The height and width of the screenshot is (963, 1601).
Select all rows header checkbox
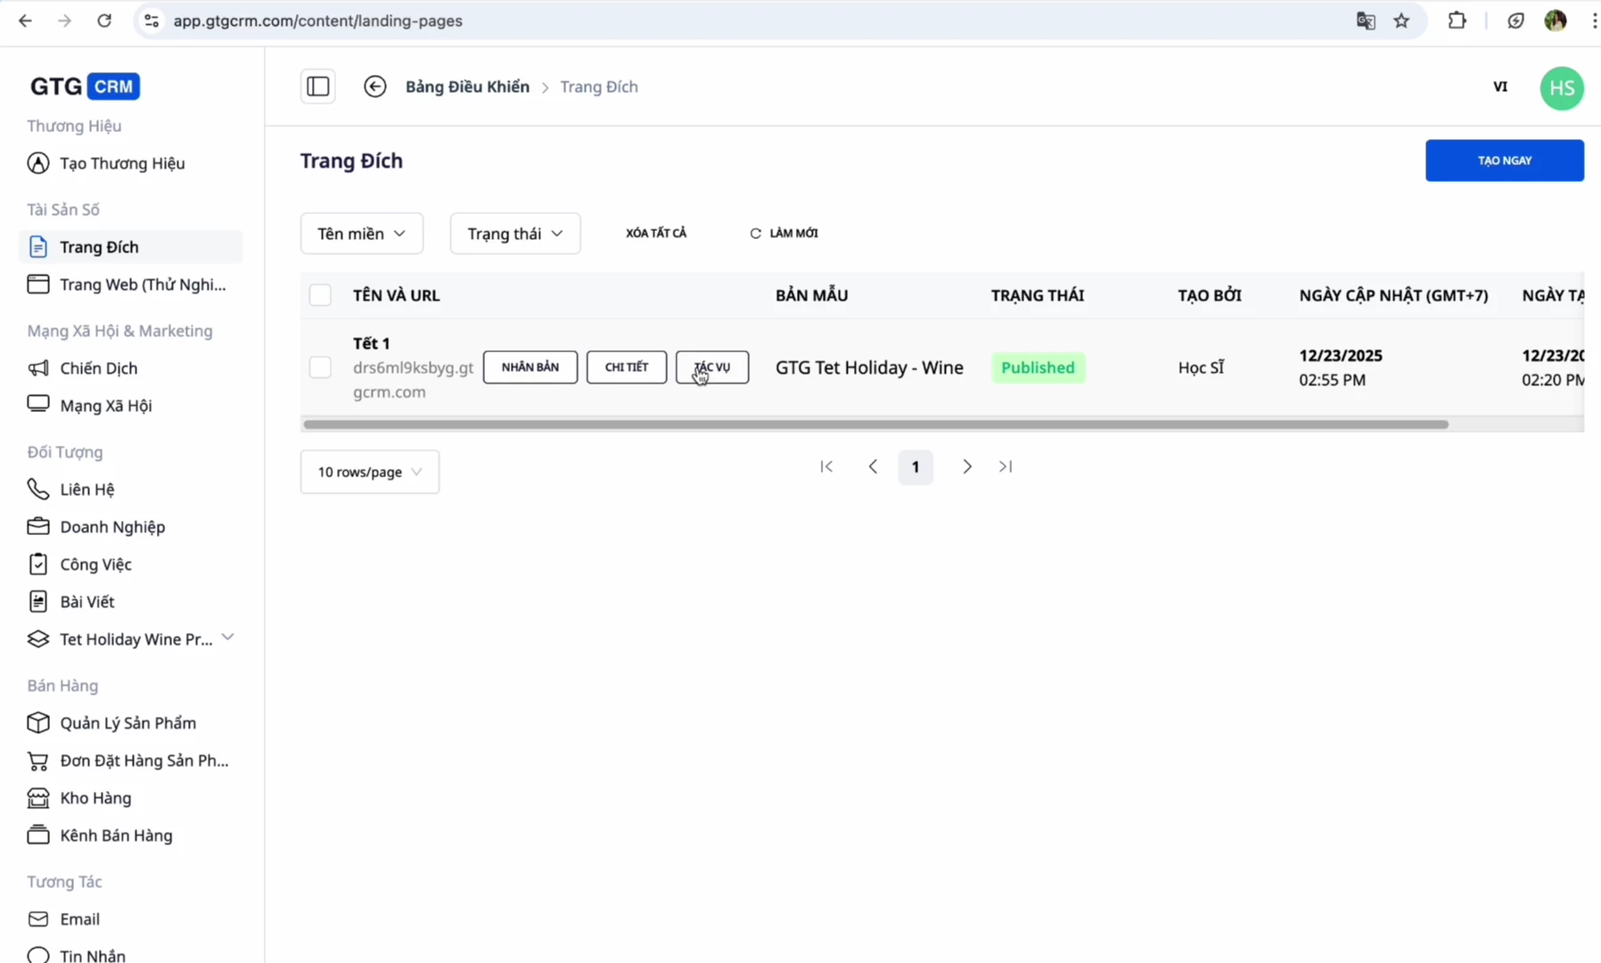(320, 295)
